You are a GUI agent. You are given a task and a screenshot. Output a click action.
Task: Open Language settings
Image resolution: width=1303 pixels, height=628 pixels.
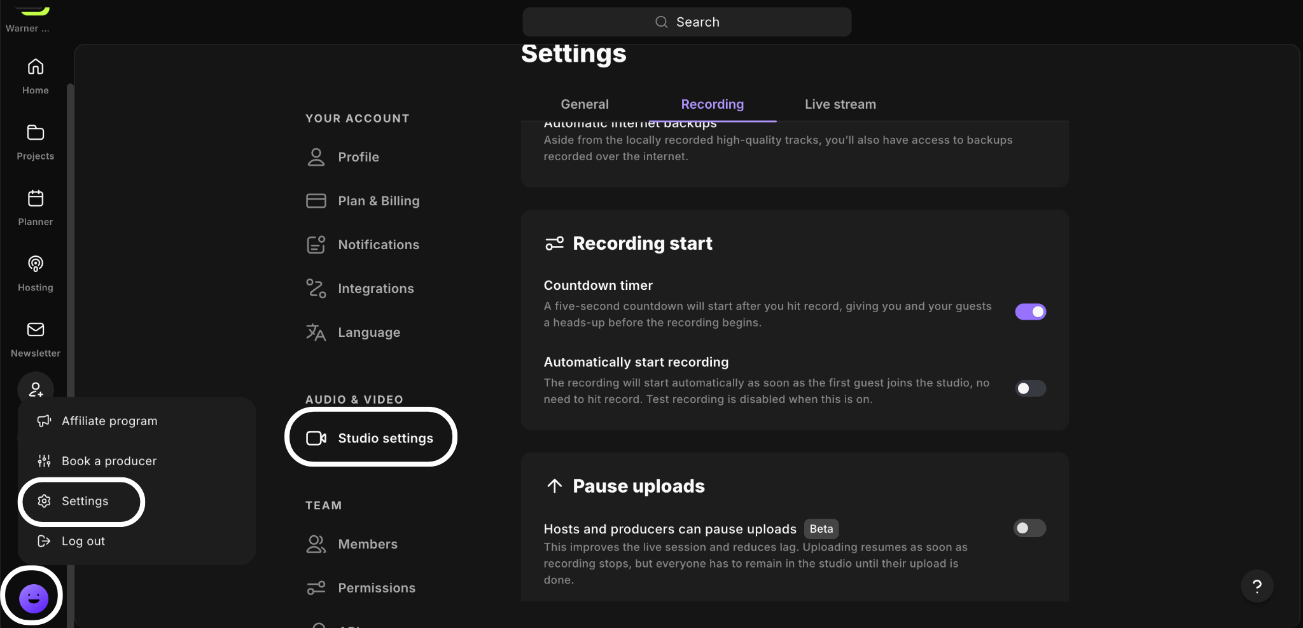tap(369, 332)
